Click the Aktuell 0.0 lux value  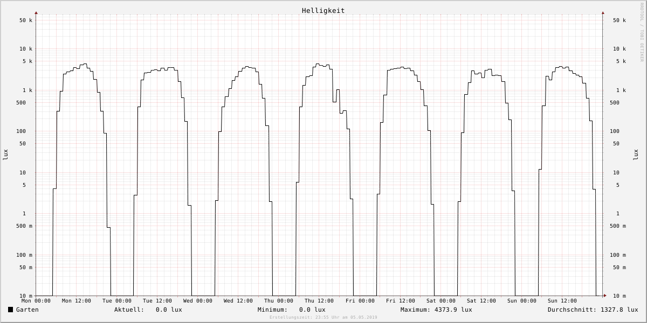point(169,310)
